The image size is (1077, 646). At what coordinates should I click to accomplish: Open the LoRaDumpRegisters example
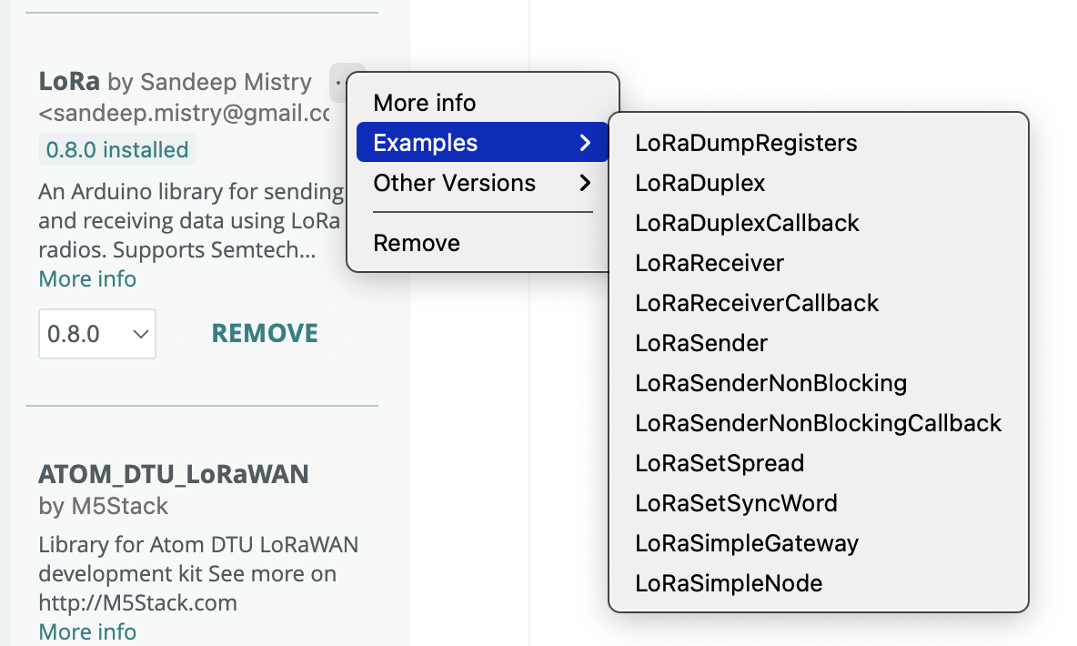[x=818, y=143]
